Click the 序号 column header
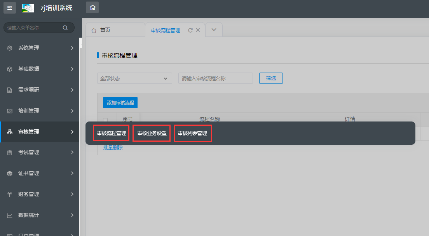The width and height of the screenshot is (429, 236). tap(127, 119)
